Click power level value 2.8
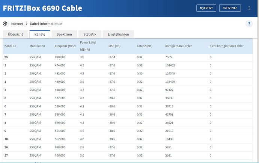The height and width of the screenshot is (163, 259). 82,147
